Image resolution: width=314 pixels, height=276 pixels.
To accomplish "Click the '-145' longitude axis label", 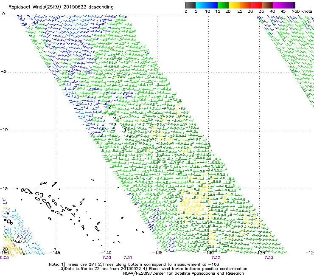I will (x=55, y=253).
